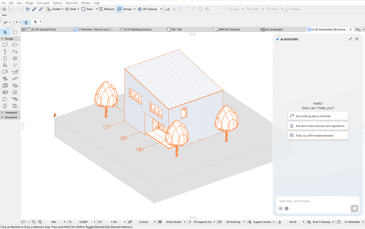Toggle the Groups suspend button

click(x=120, y=9)
